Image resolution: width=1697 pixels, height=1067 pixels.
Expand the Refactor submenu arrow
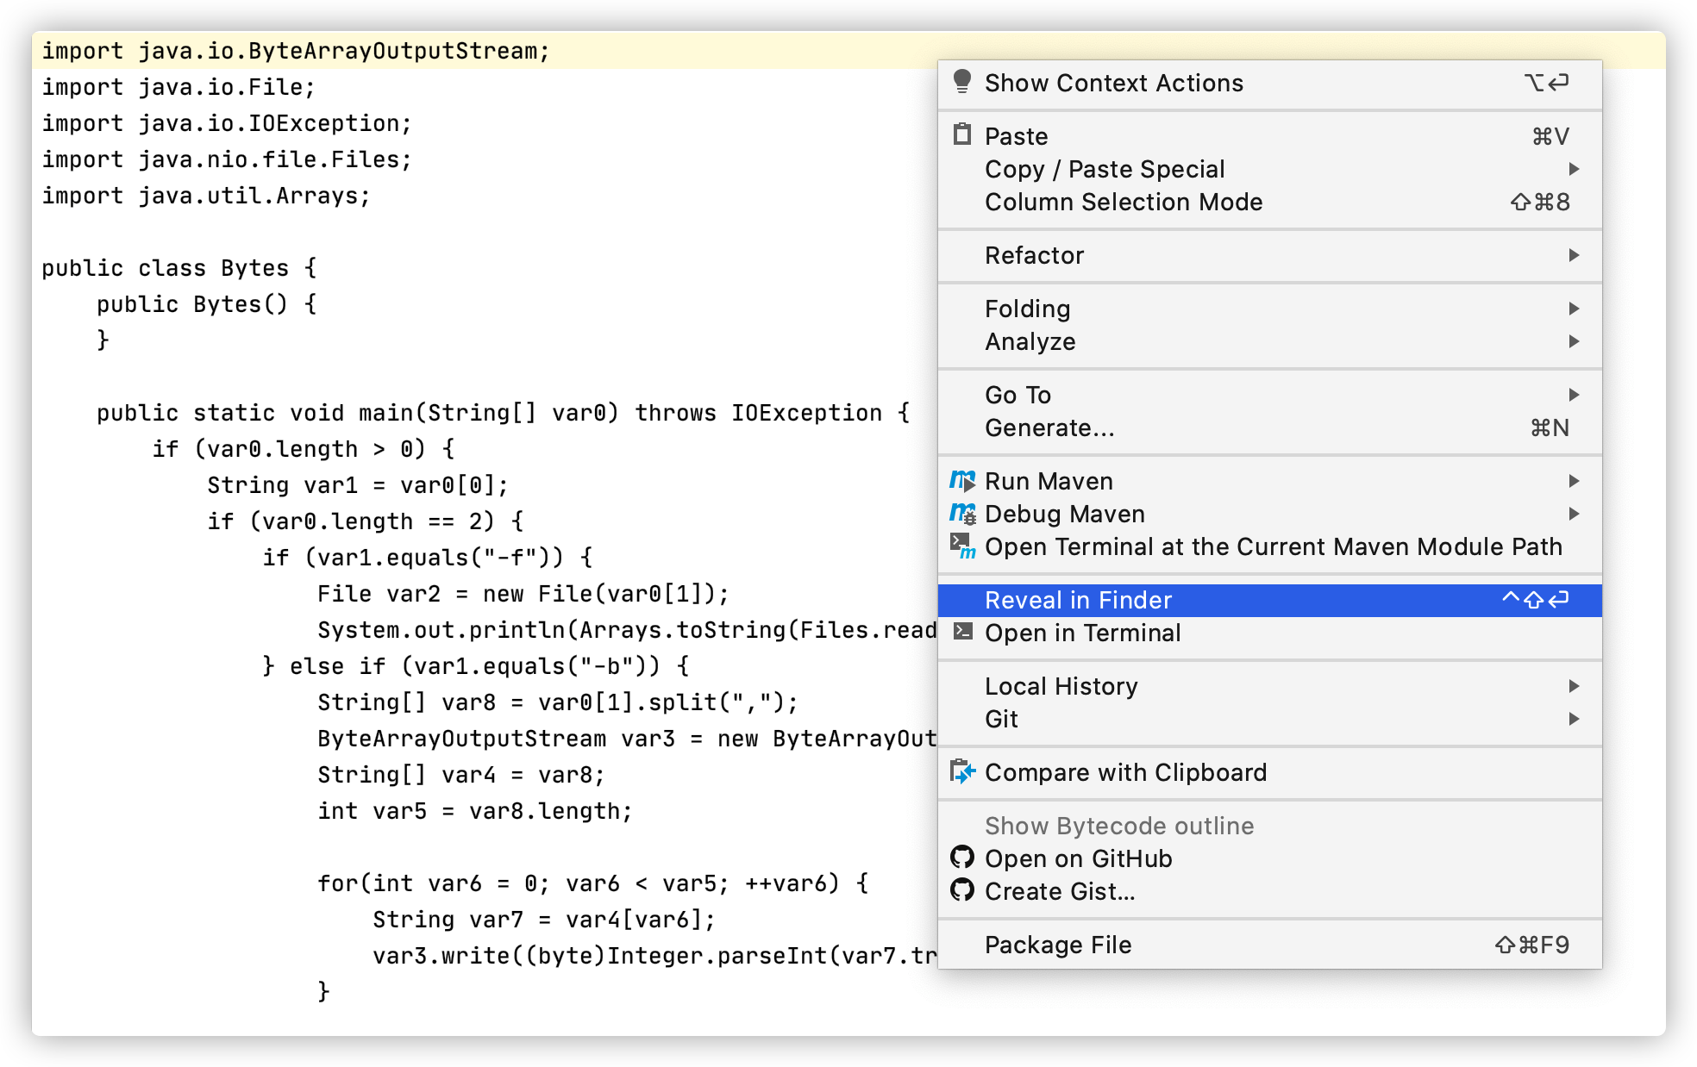click(x=1574, y=255)
